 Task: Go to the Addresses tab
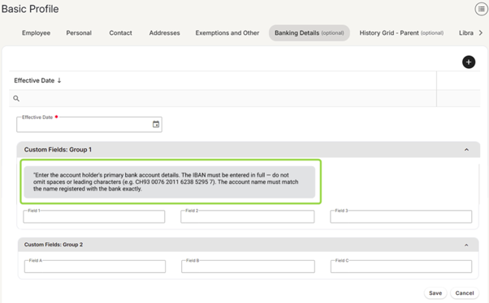[x=164, y=33]
